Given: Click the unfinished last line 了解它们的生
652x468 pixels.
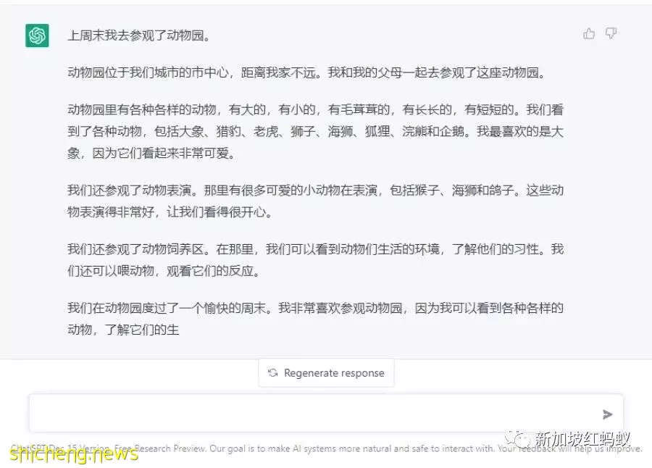Looking at the screenshot, I should point(142,330).
